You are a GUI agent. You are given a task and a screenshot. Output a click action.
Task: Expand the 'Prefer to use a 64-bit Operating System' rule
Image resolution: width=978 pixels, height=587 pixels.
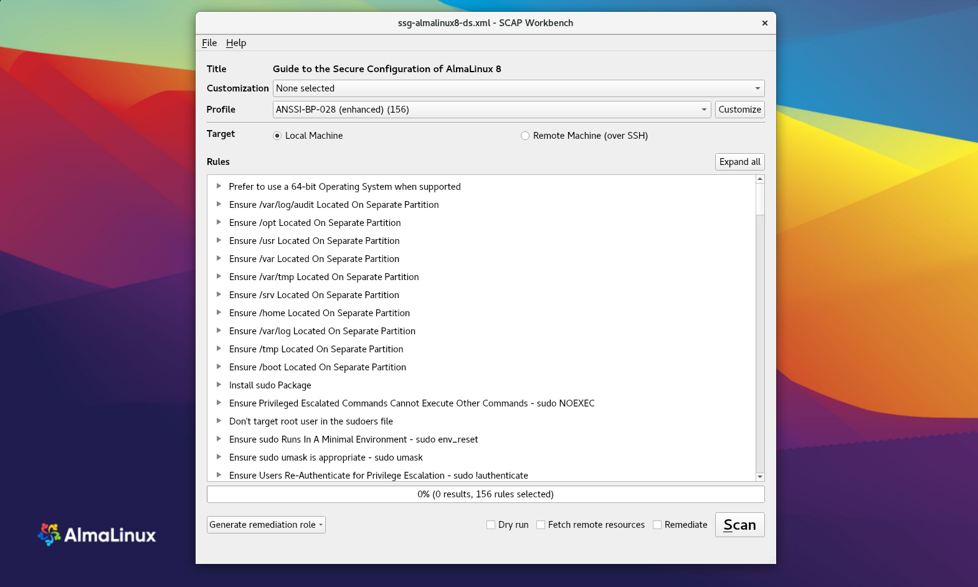pyautogui.click(x=219, y=186)
